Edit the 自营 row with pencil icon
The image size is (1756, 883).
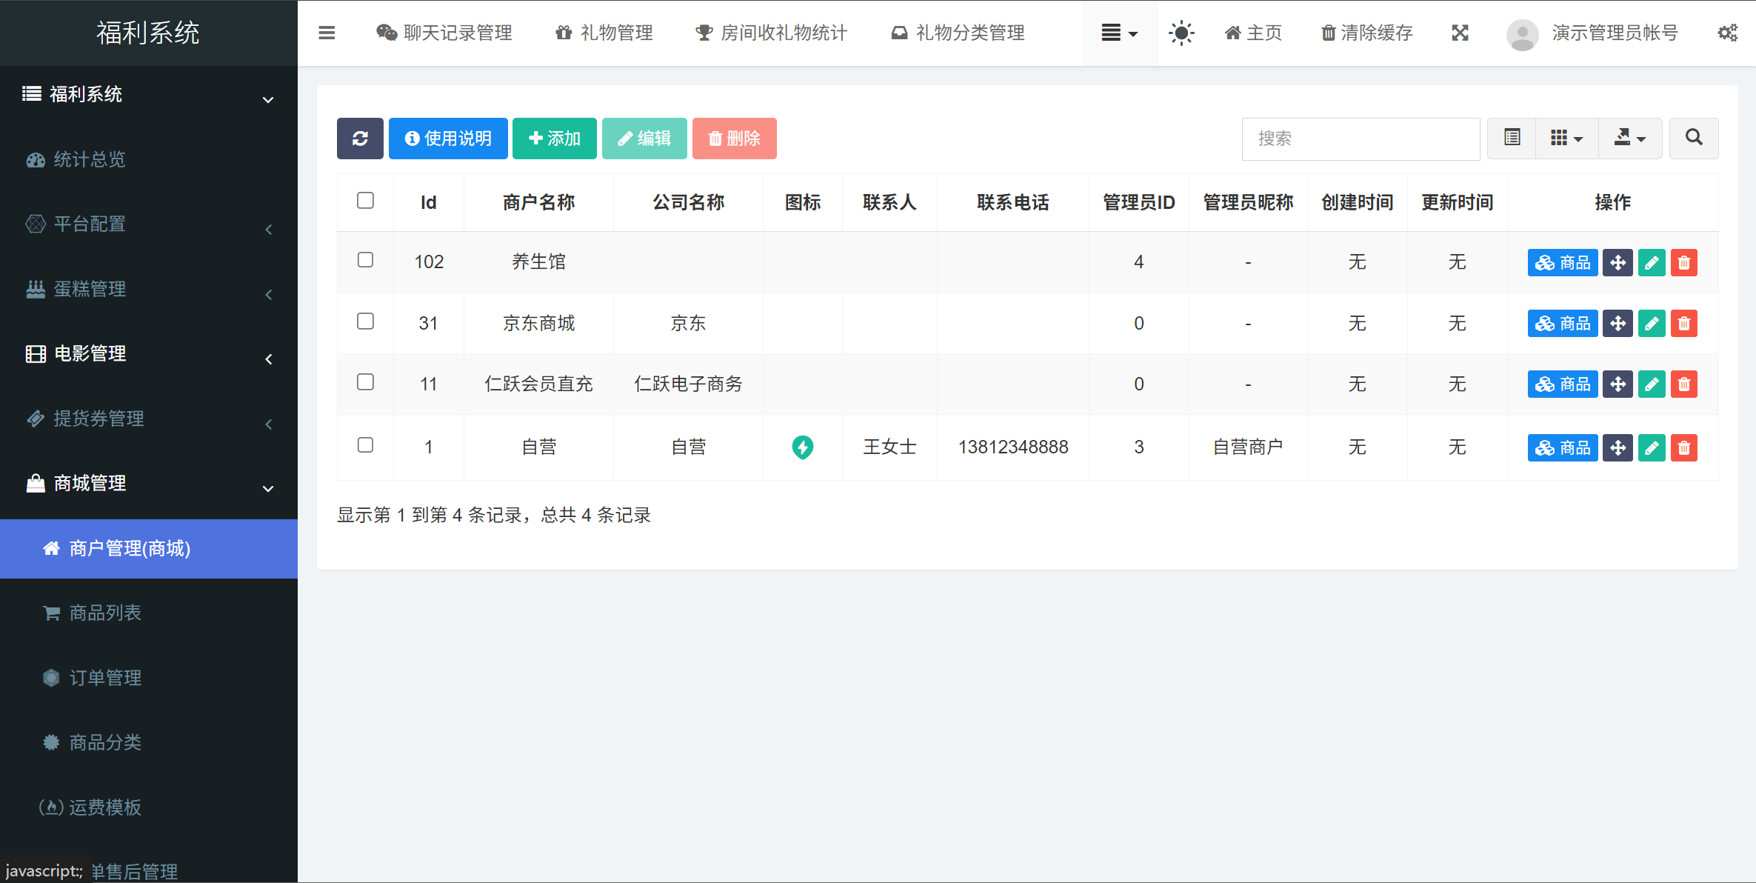(1652, 447)
